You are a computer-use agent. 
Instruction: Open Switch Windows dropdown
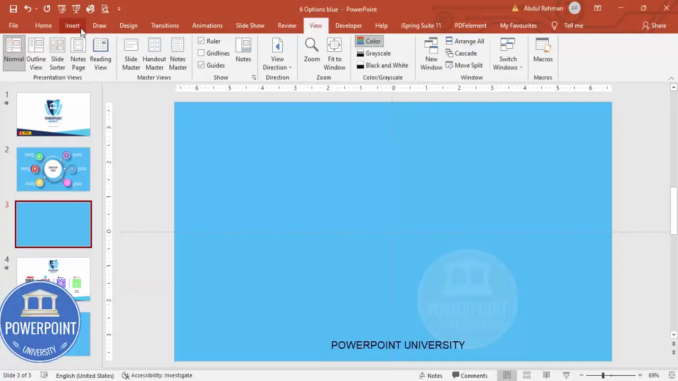coord(507,53)
